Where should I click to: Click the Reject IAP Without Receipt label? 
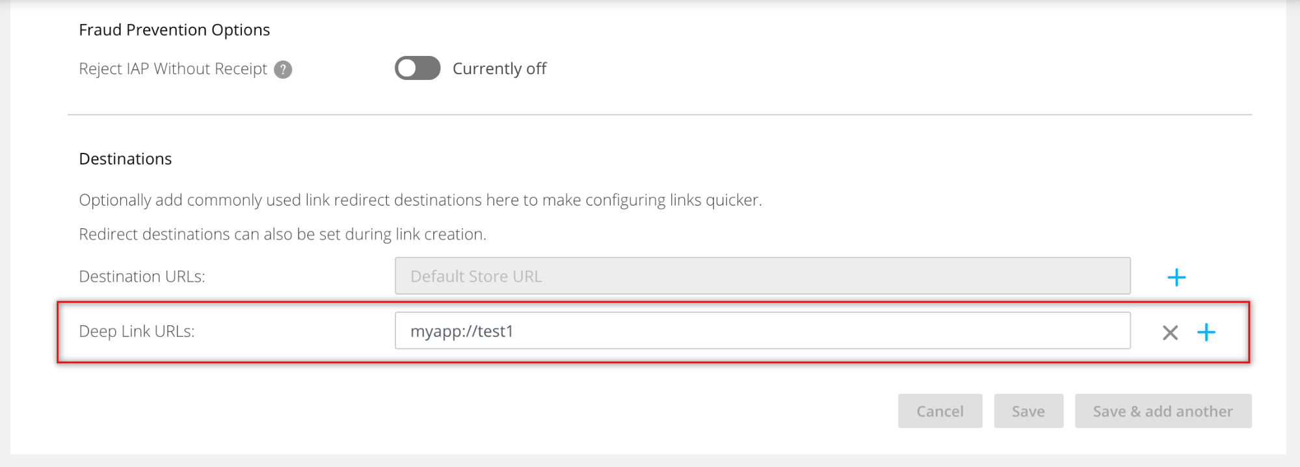173,69
